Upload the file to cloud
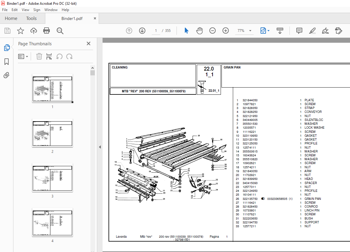This screenshot has height=252, width=350. point(34,31)
